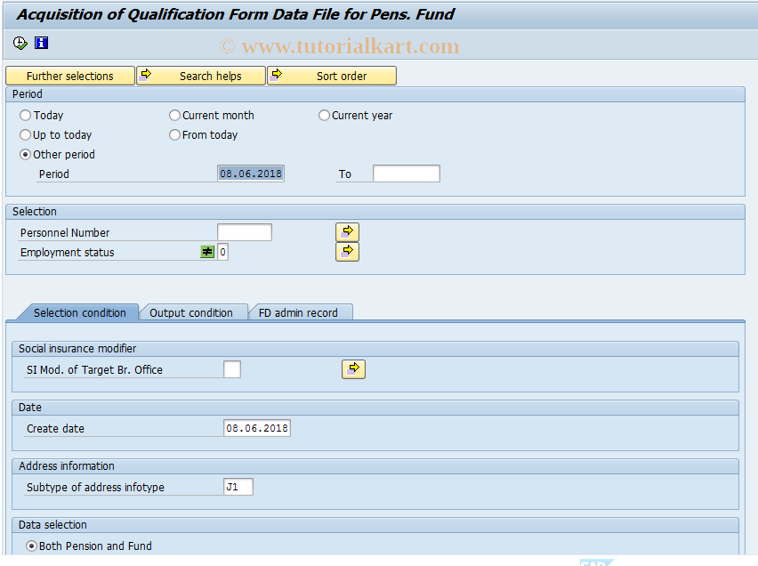The width and height of the screenshot is (758, 566).
Task: Open multiple selection for Personnel Number
Action: coord(347,231)
